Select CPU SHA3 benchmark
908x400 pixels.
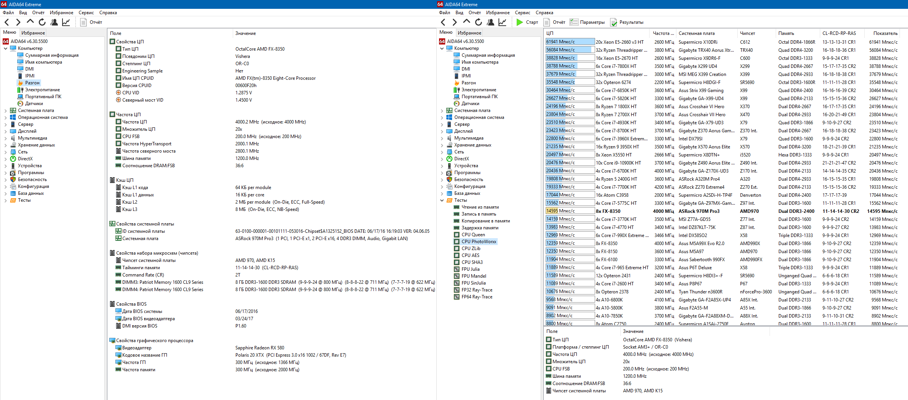tap(468, 262)
